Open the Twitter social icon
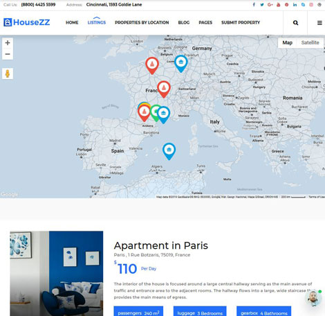This screenshot has height=316, width=325. coord(262,5)
